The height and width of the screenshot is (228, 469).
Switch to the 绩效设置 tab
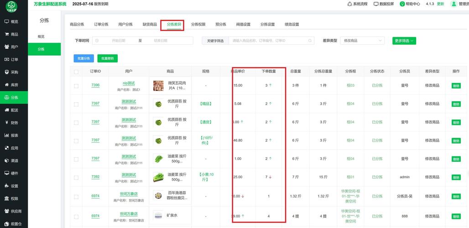tap(292, 25)
